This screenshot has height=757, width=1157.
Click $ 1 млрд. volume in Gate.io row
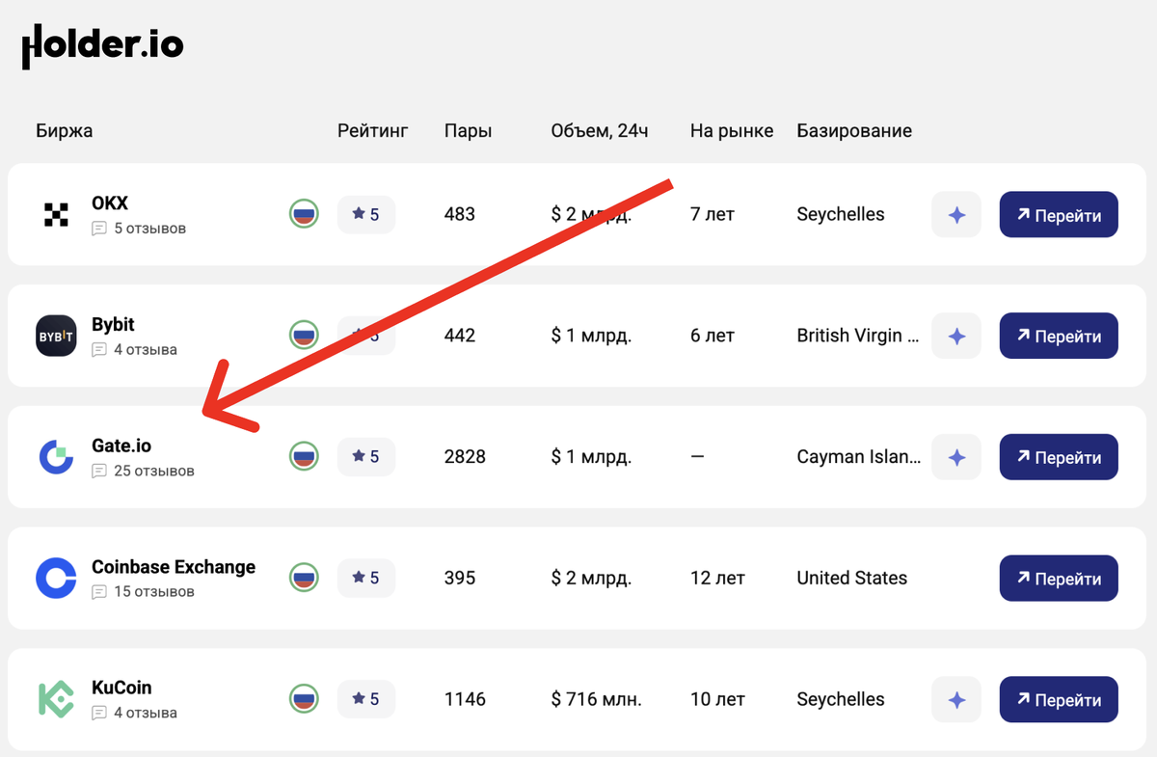coord(592,457)
